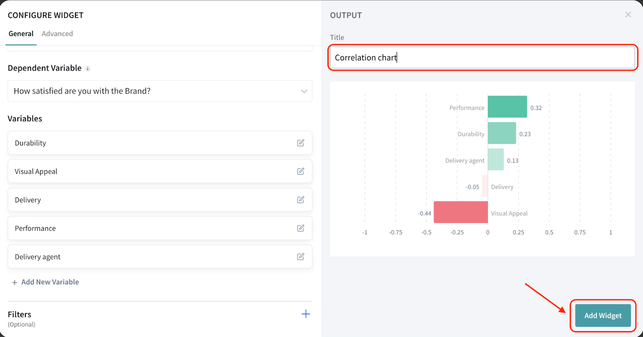Click the Title input field
643x337 pixels.
coord(482,58)
